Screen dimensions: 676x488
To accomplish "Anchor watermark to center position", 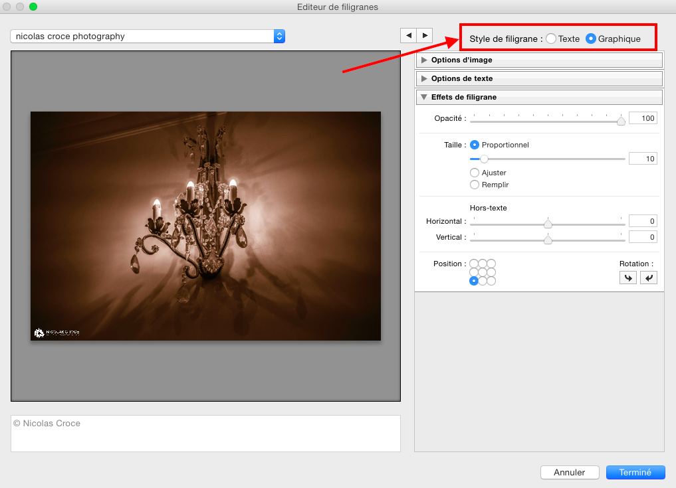I will click(x=483, y=272).
